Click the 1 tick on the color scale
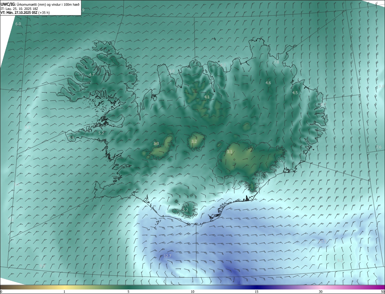Screen dimensions: 385x294 click(65, 292)
